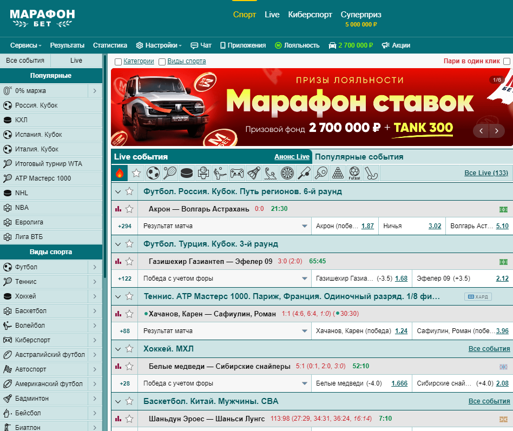
Task: Open the Сервисы dropdown menu
Action: 26,45
